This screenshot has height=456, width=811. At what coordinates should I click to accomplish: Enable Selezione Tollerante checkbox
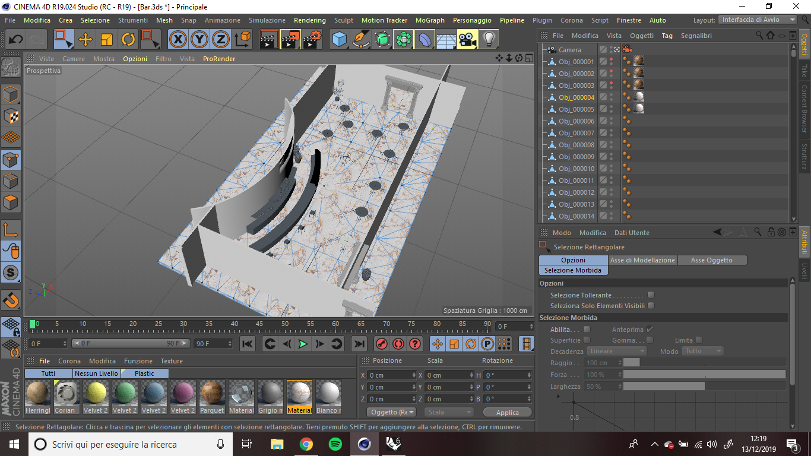click(651, 295)
